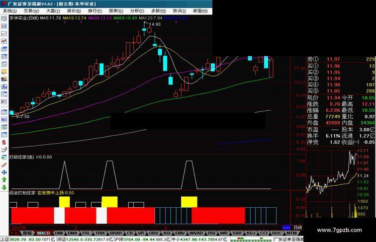The width and height of the screenshot is (376, 242).
Task: Select the 指标 tab
Action: click(27, 233)
